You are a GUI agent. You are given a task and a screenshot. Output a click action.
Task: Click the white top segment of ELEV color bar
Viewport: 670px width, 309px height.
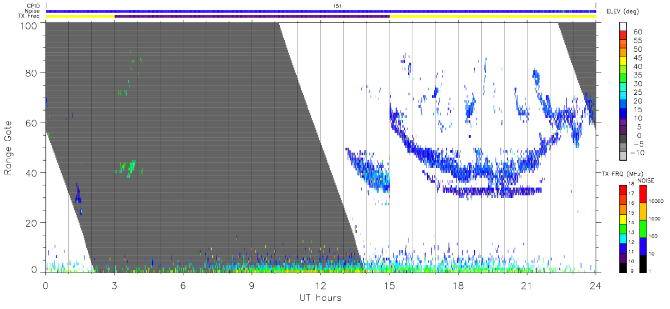point(623,26)
